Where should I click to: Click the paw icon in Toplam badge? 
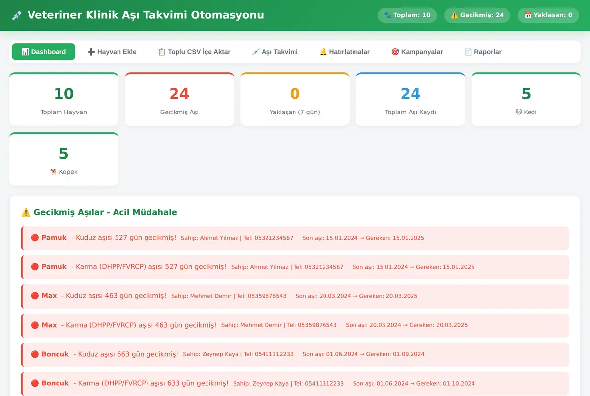[387, 15]
